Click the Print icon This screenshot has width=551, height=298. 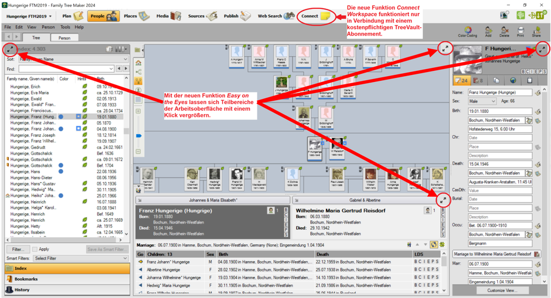pos(521,32)
